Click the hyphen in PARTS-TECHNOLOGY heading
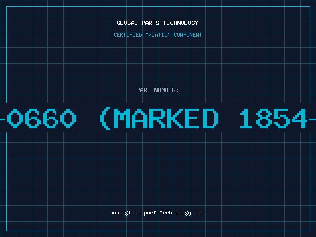The height and width of the screenshot is (237, 316). point(161,23)
